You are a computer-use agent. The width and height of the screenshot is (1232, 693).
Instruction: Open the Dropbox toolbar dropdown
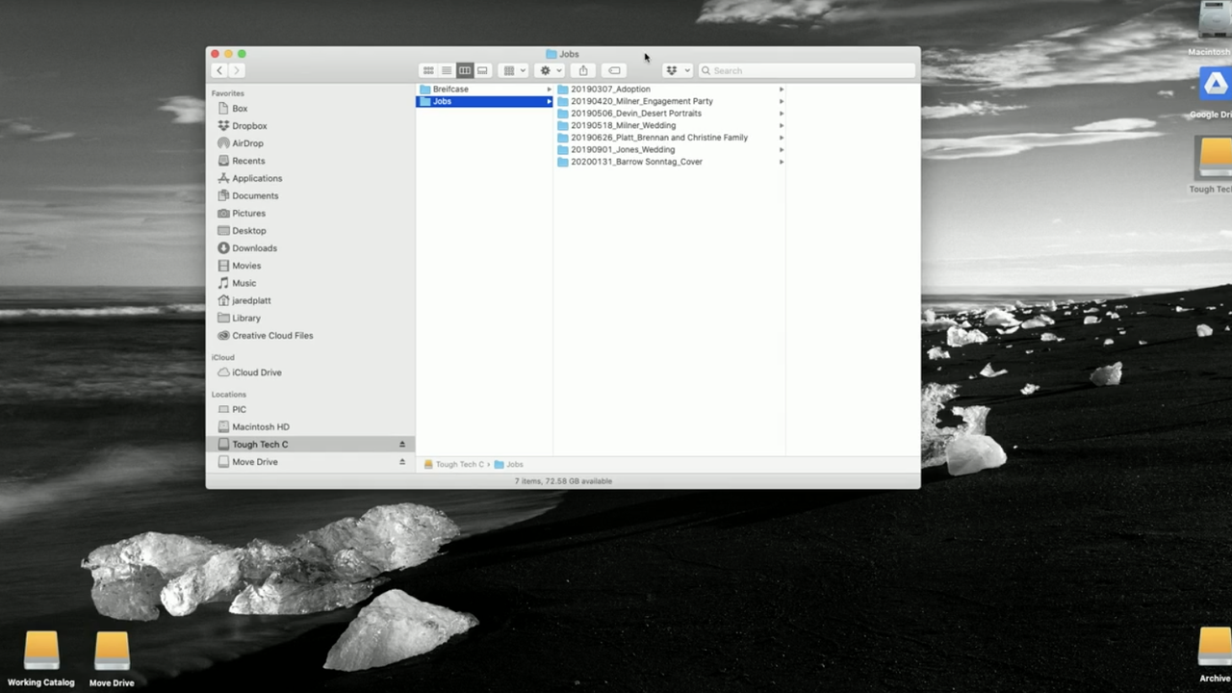(x=678, y=70)
